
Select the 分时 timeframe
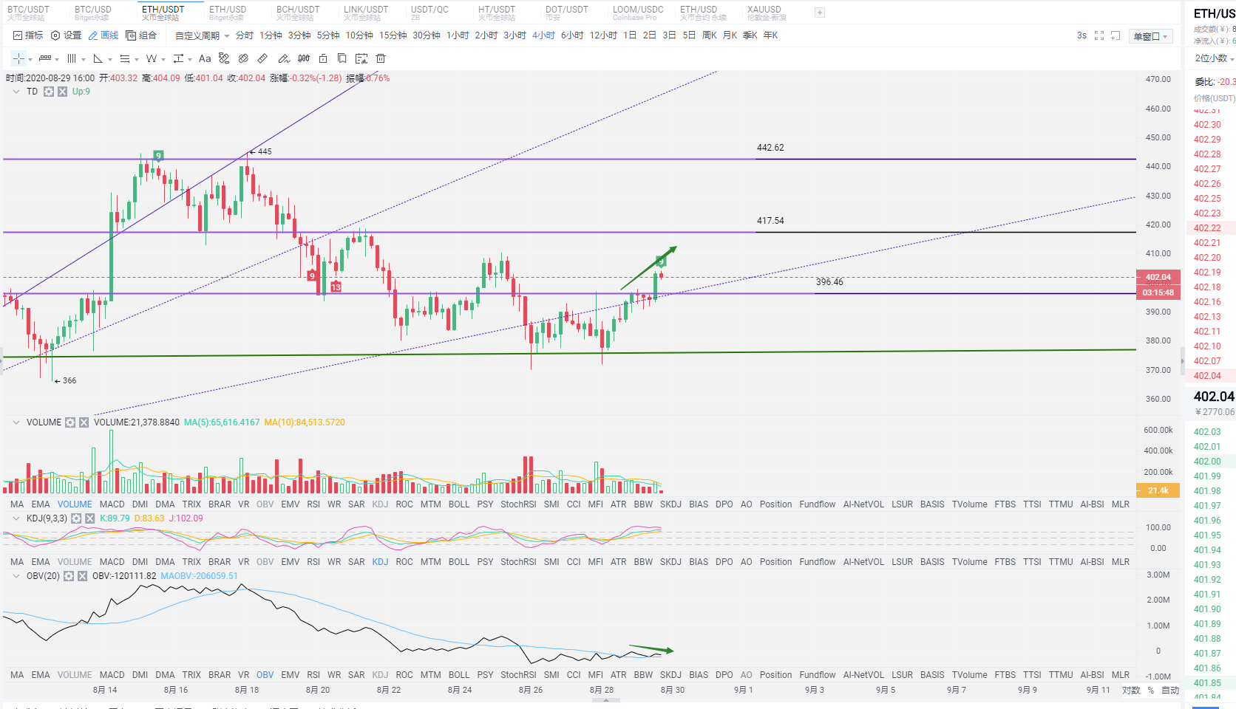coord(245,35)
